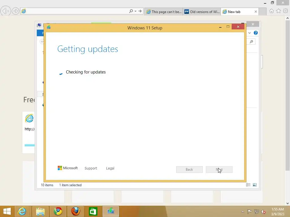Launch Google Chrome from the taskbar
The width and height of the screenshot is (290, 217).
pyautogui.click(x=58, y=211)
